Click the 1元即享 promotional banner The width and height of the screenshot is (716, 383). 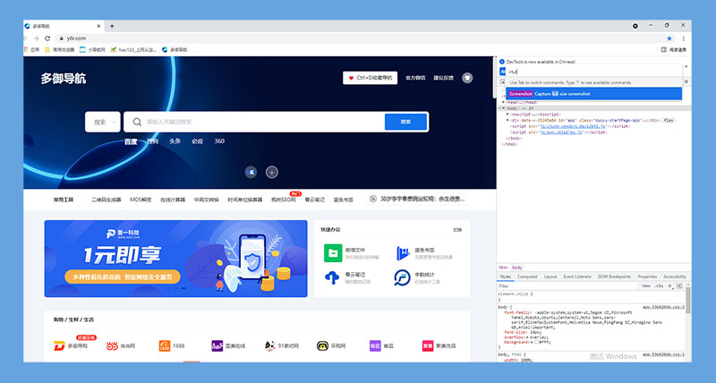(x=175, y=259)
